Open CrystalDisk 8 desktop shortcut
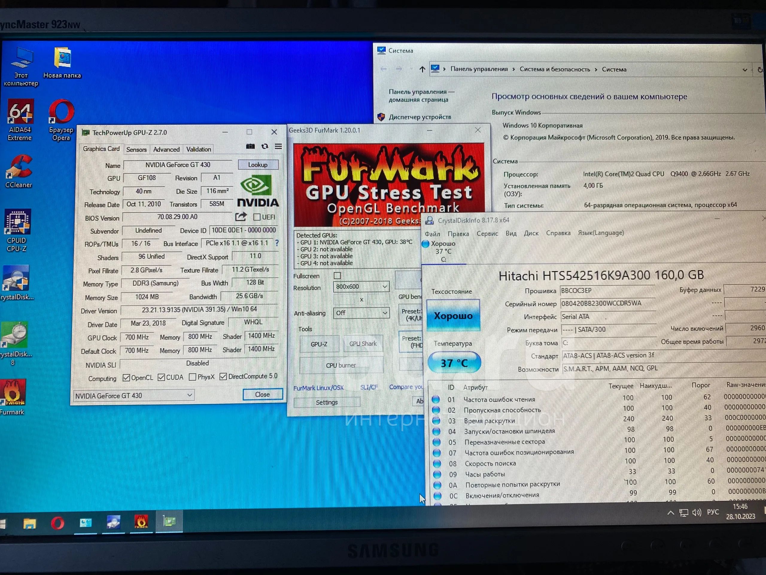The width and height of the screenshot is (766, 575). [15, 344]
